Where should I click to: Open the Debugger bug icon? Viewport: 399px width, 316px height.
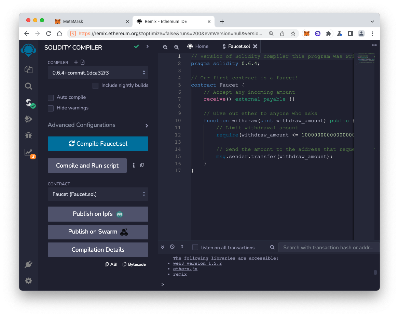[28, 135]
